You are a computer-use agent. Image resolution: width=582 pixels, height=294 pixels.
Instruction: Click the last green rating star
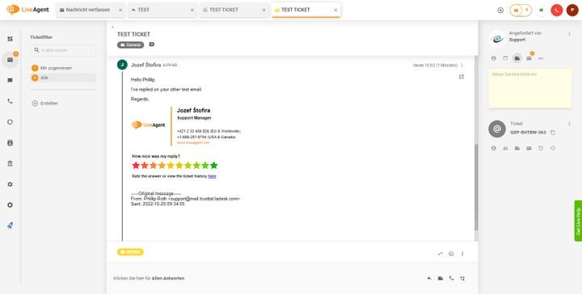[x=213, y=166]
